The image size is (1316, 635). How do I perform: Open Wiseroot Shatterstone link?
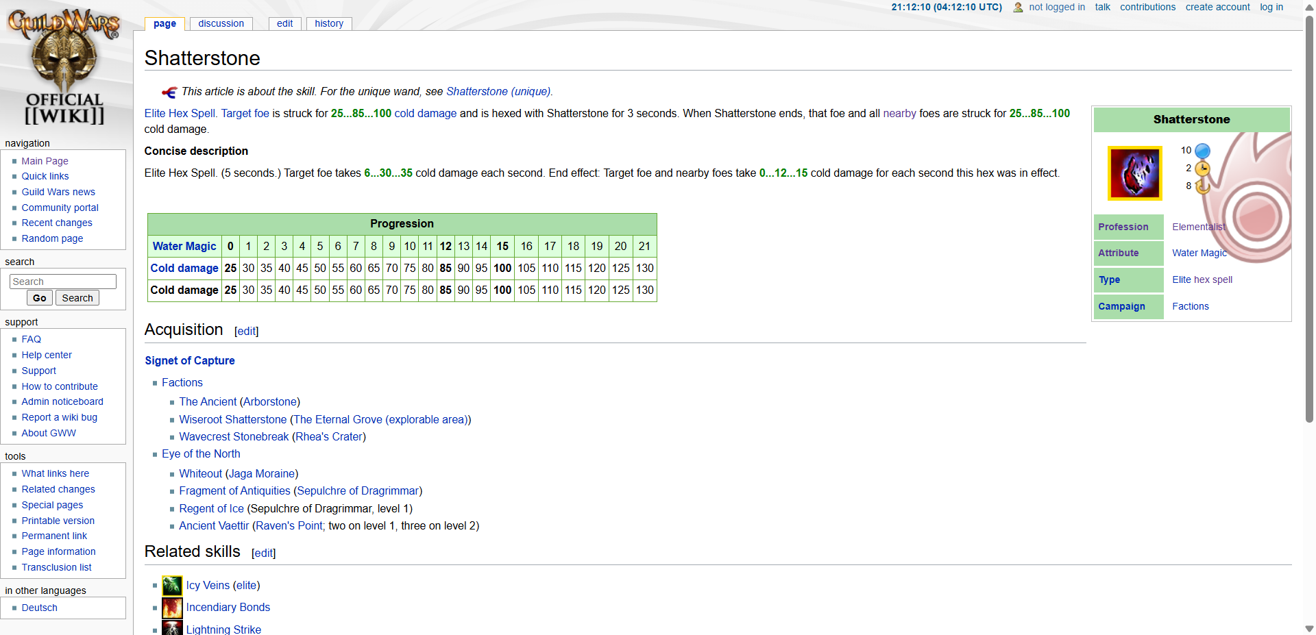[x=233, y=420]
